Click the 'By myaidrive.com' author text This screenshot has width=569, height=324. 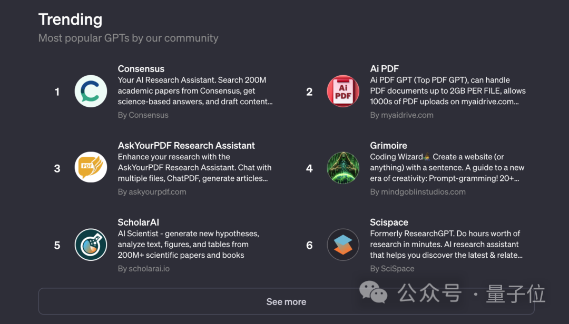pos(401,115)
